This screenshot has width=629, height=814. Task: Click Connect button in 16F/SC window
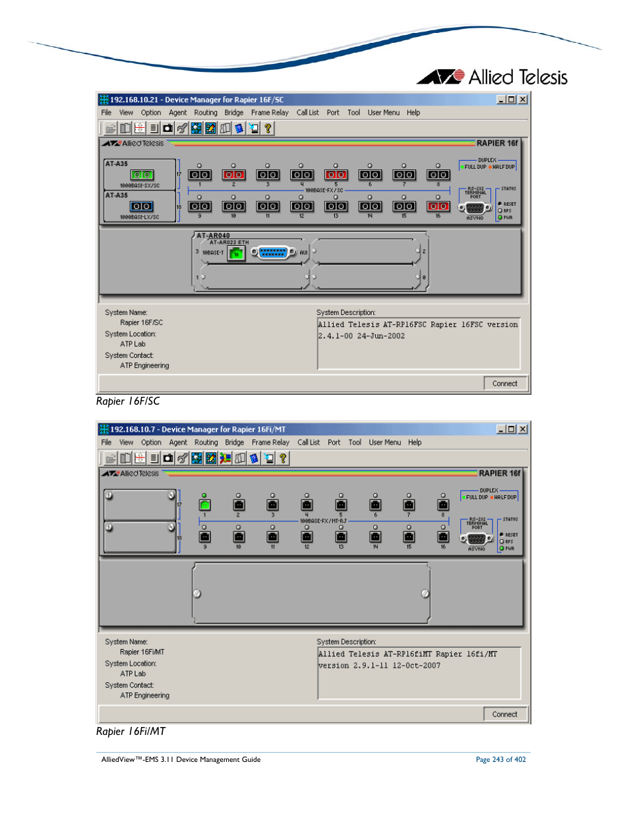click(x=505, y=384)
